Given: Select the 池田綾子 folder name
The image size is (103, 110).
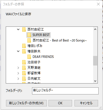Looking at the screenshot, I should point(34,62).
